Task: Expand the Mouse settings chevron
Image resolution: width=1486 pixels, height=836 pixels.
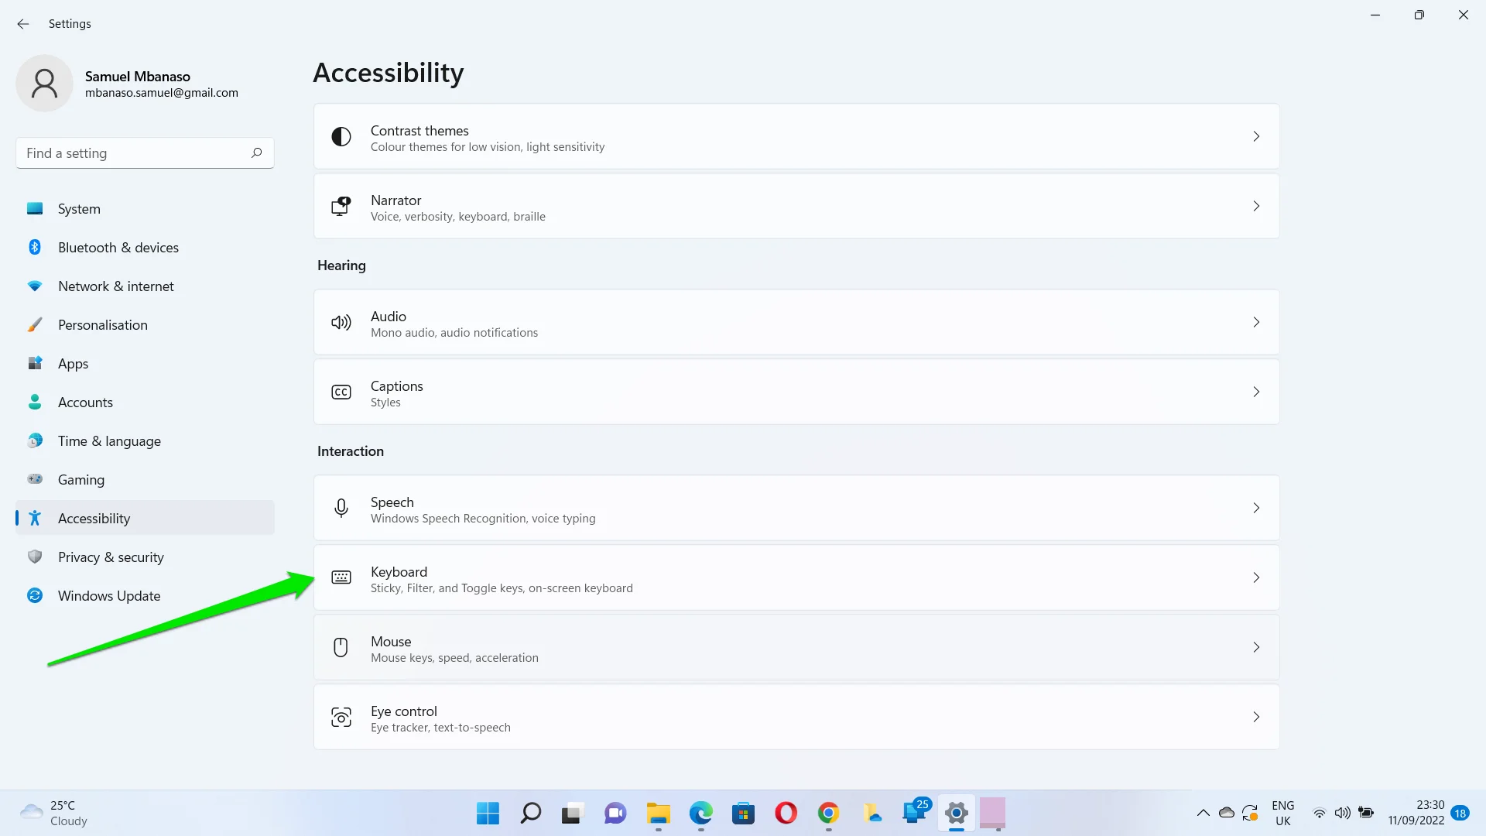Action: tap(1256, 647)
